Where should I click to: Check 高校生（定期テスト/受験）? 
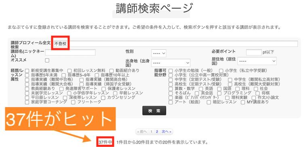[x=171, y=84]
